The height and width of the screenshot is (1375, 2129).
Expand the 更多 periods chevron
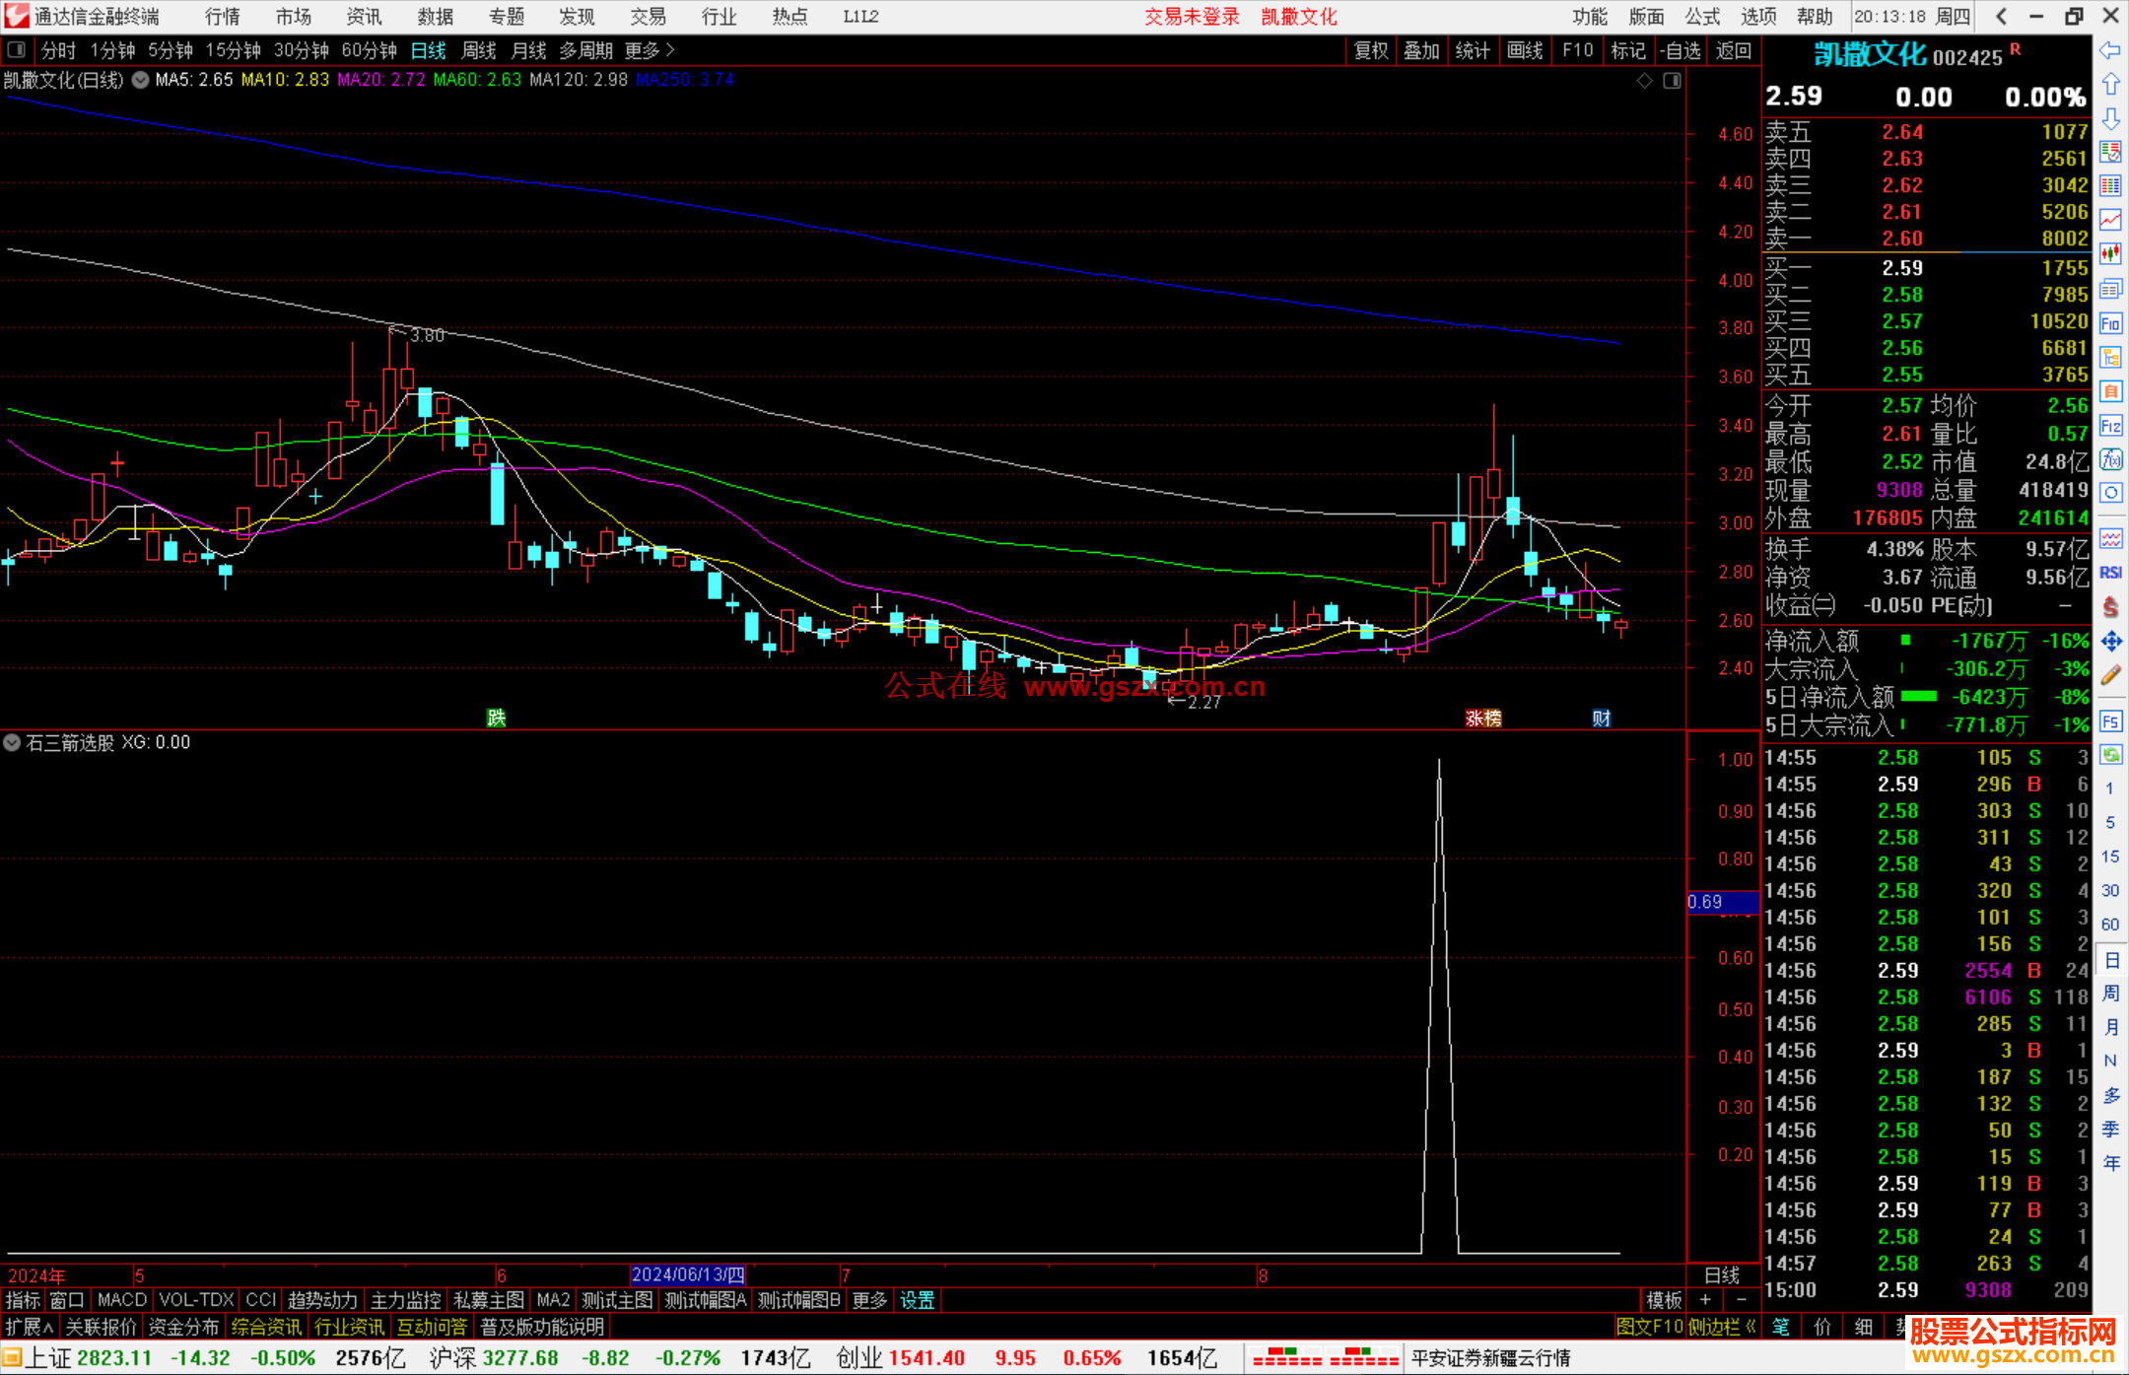point(670,50)
